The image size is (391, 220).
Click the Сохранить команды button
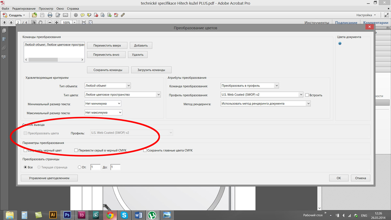click(108, 70)
